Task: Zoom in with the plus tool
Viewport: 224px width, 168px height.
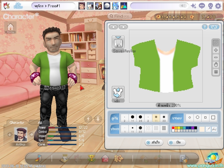Action: point(216,50)
